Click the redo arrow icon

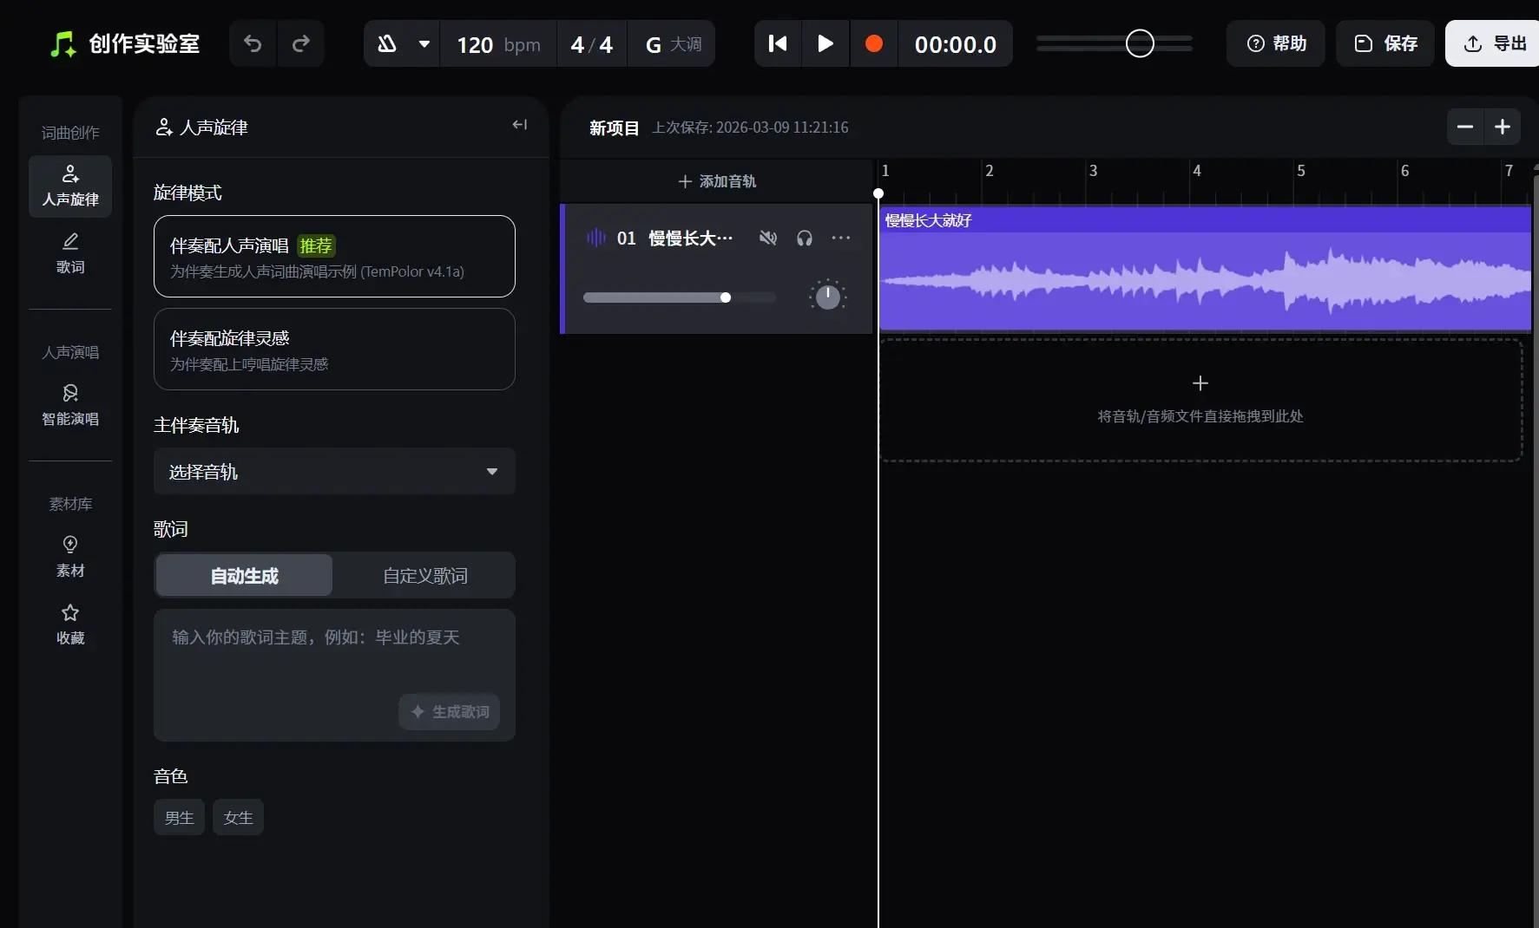coord(301,43)
